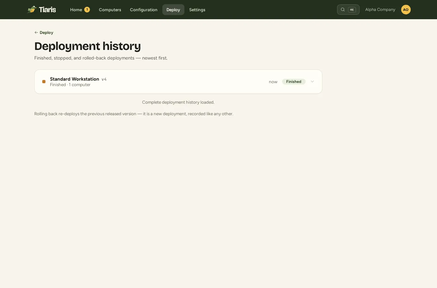437x288 pixels.
Task: Click 'Finished · 1 computer' subtitle
Action: (70, 85)
